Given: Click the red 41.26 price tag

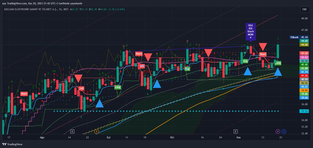Looking at the screenshot, I should tap(304, 75).
